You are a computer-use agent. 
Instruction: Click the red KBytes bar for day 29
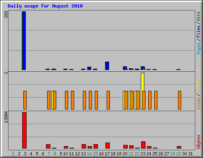[179, 147]
